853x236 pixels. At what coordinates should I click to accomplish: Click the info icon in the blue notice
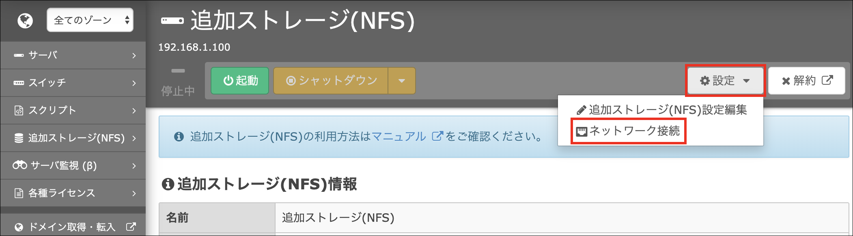click(179, 137)
